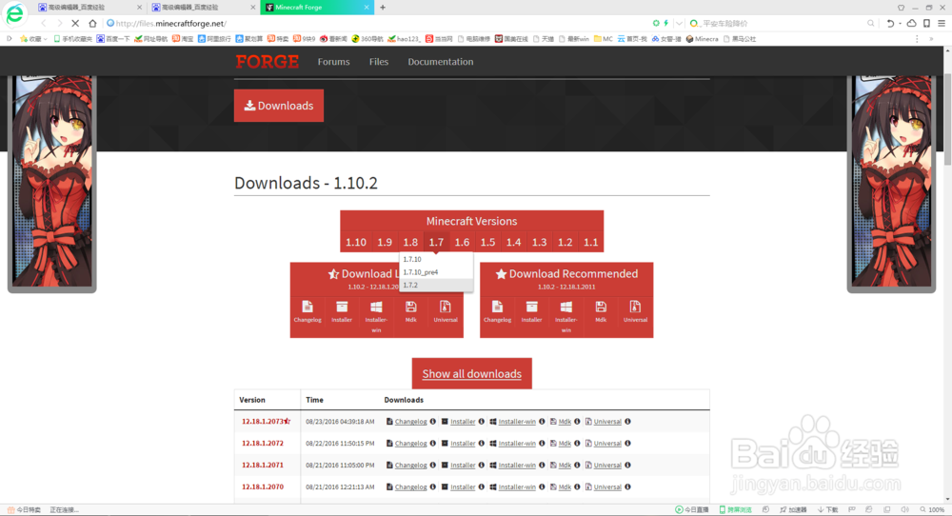Open the Documentation nav item
This screenshot has height=516, width=952.
[x=440, y=61]
